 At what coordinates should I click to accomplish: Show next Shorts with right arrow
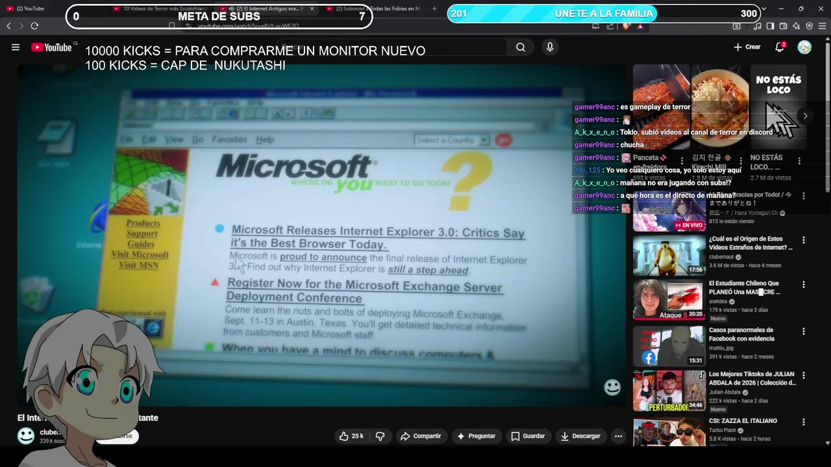point(805,116)
